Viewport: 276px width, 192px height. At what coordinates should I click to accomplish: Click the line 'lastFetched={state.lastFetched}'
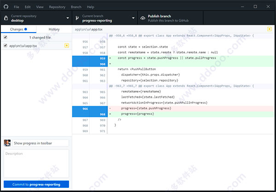pos(148,97)
